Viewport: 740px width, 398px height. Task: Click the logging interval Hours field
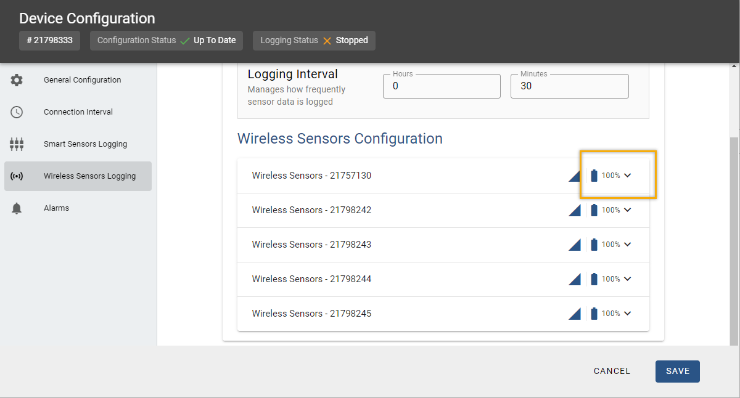[441, 86]
